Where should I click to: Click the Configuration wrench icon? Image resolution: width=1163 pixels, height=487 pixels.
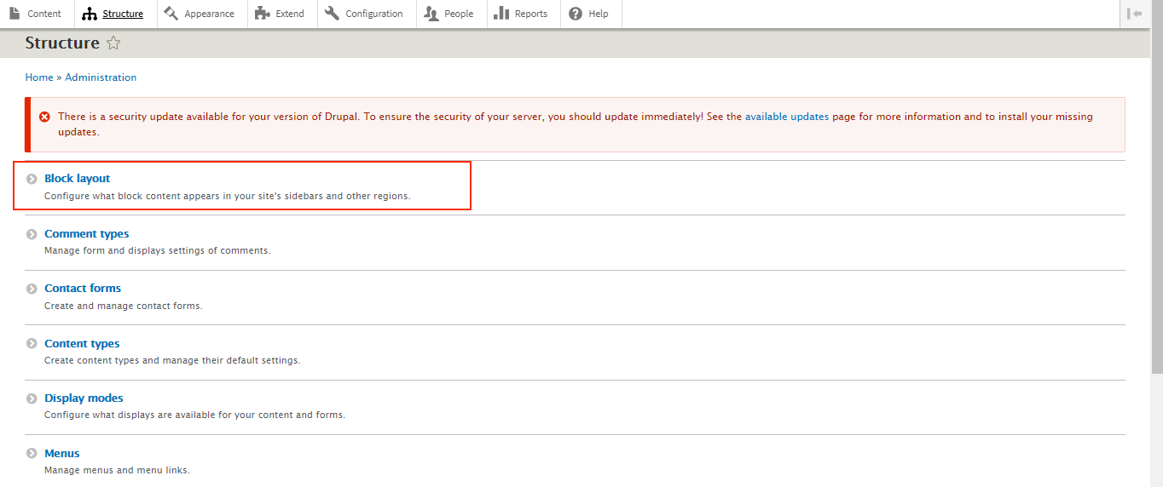(x=332, y=14)
